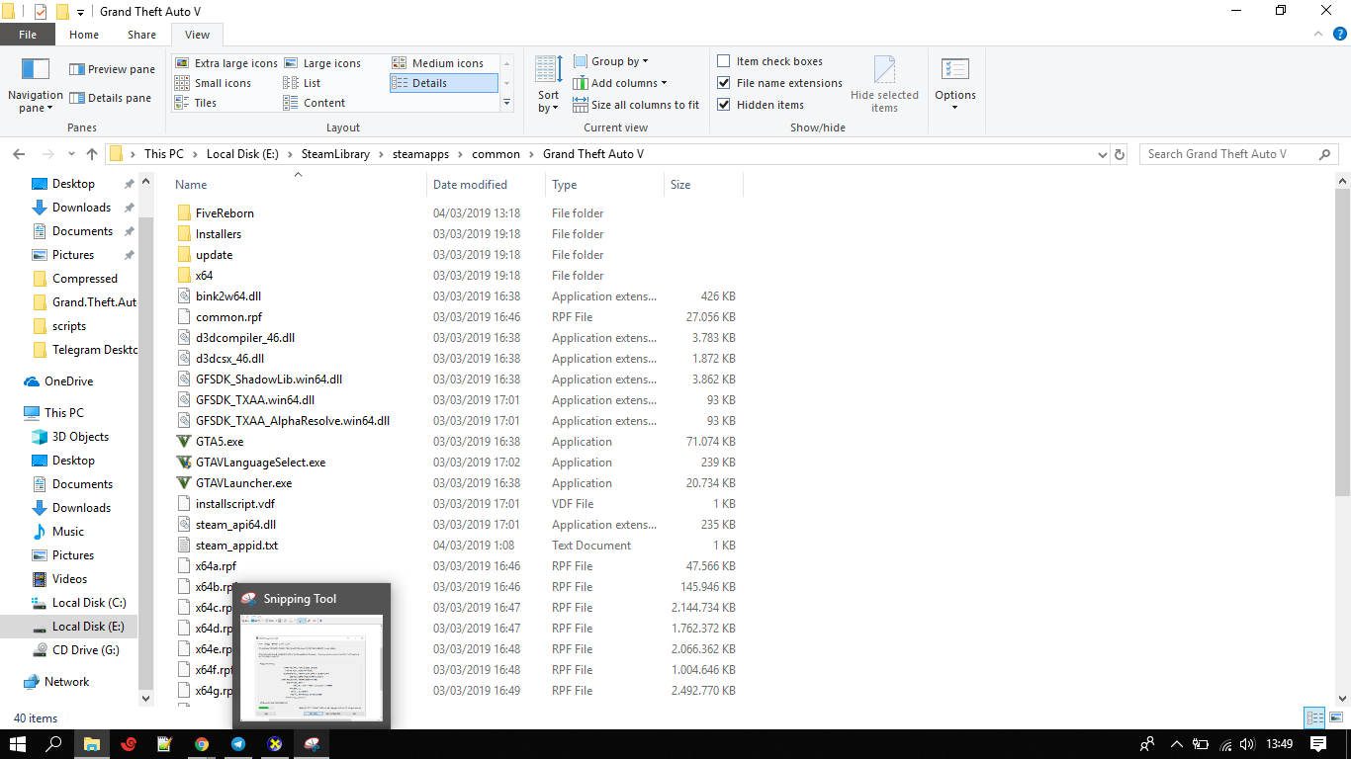Image resolution: width=1351 pixels, height=759 pixels.
Task: Select the View ribbon tab
Action: click(197, 35)
